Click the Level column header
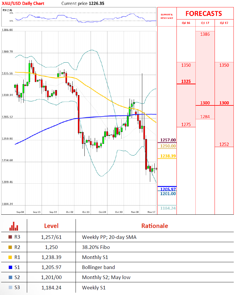 51,226
